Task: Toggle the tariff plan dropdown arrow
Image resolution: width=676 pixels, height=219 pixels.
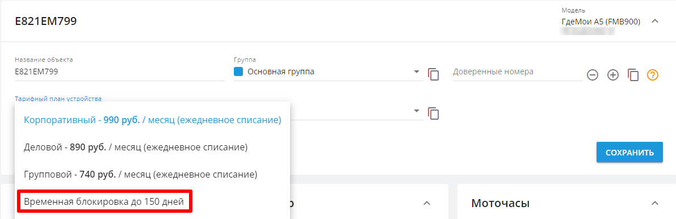Action: click(x=417, y=111)
